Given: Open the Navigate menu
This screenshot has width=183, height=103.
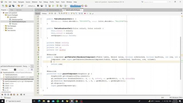Looking at the screenshot, I should click(21, 2).
